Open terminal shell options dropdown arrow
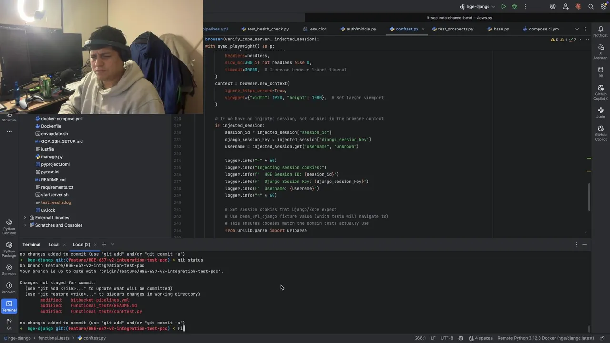Screen dimensions: 610x343 point(112,244)
